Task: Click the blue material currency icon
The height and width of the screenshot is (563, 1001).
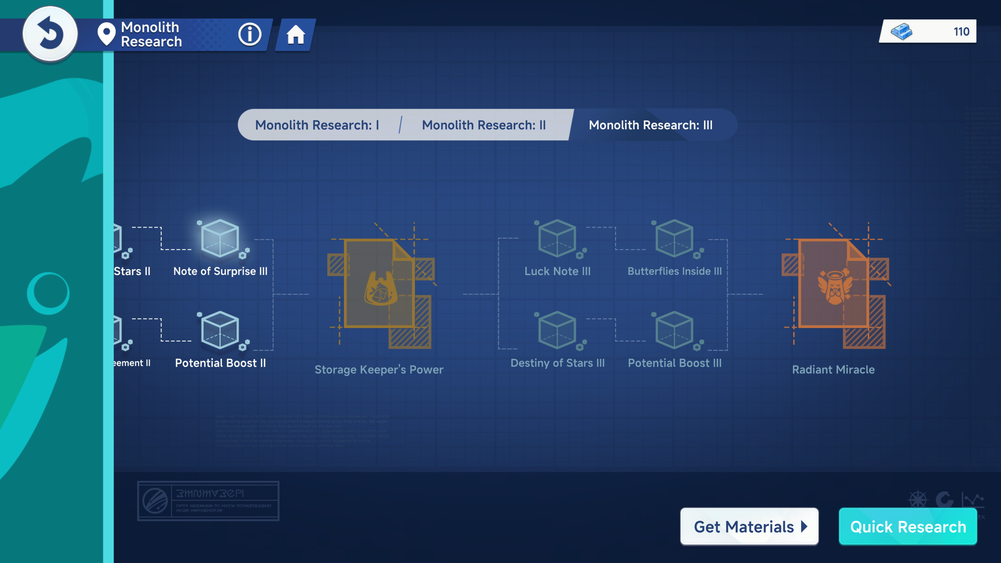Action: coord(901,31)
